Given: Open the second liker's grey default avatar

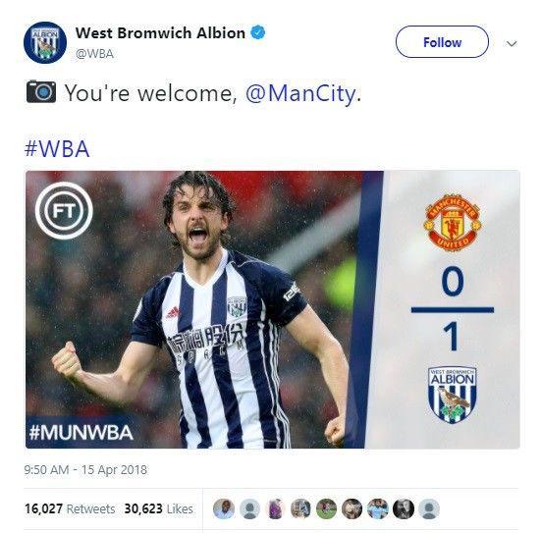Looking at the screenshot, I should click(249, 508).
